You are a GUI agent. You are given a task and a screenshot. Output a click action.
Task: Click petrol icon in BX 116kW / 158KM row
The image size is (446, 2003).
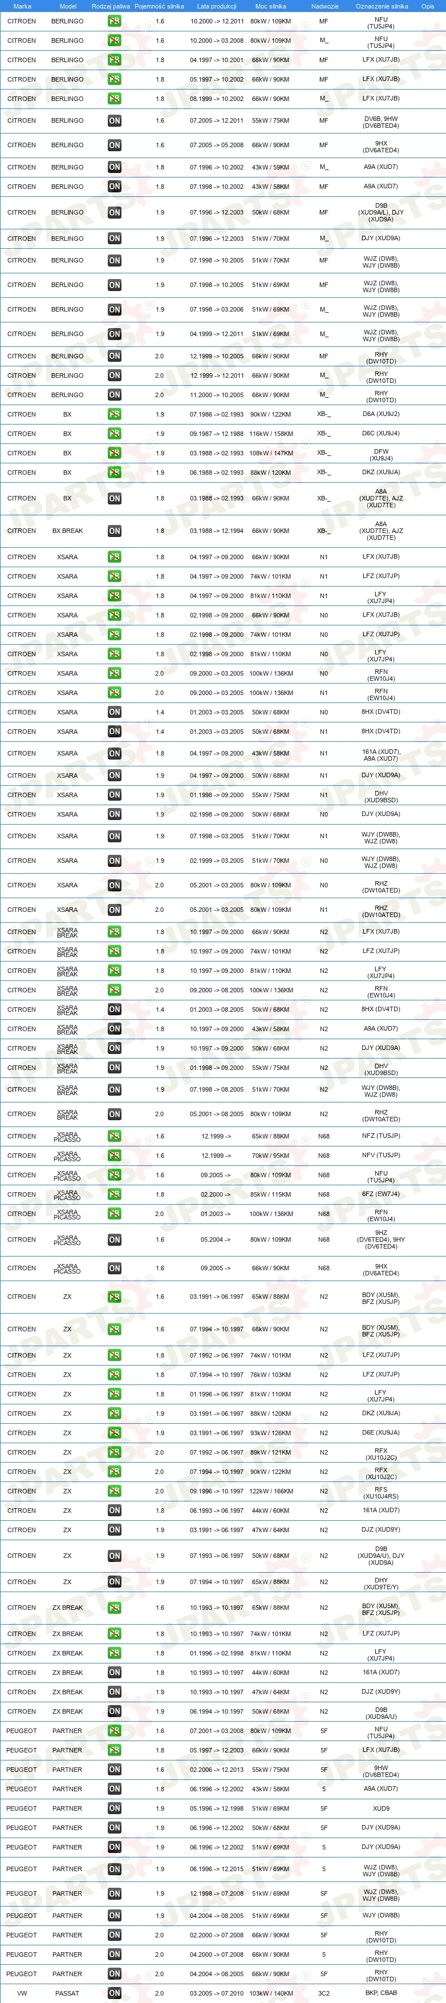pos(114,434)
